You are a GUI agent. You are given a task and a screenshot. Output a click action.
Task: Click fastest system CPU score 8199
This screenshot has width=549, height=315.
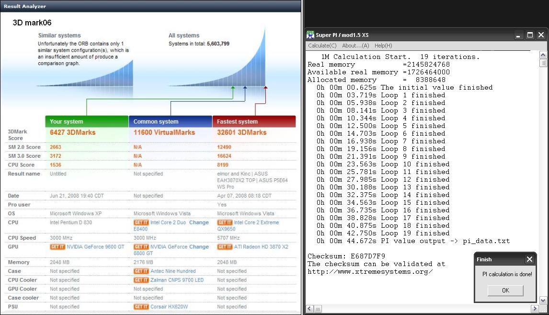tap(223, 164)
